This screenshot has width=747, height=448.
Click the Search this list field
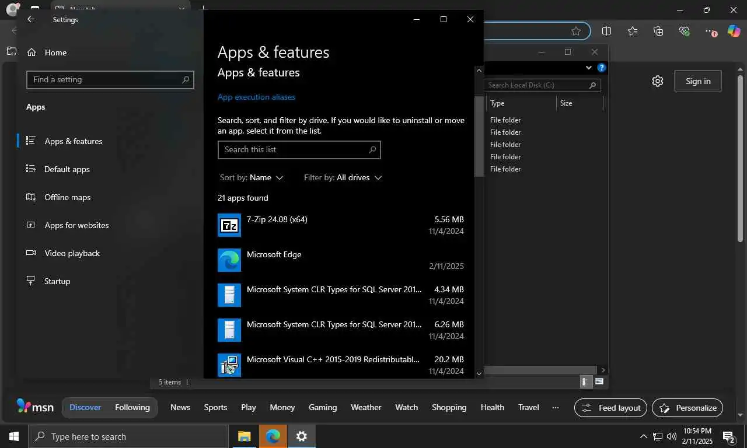pos(299,150)
